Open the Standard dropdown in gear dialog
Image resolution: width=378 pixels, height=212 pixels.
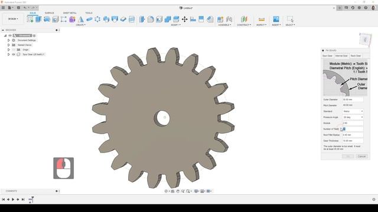coord(353,111)
